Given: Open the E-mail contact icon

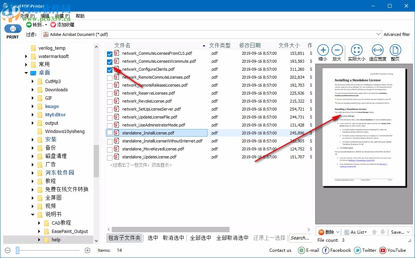Looking at the screenshot, I should pos(301,250).
